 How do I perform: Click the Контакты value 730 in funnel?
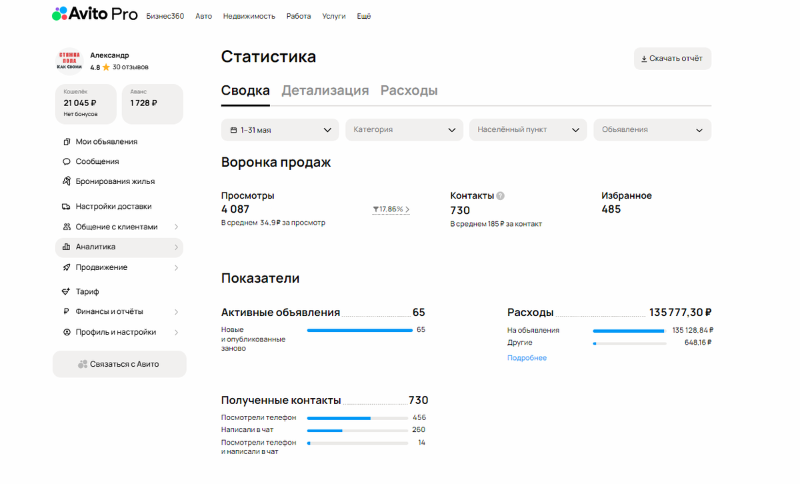point(460,210)
